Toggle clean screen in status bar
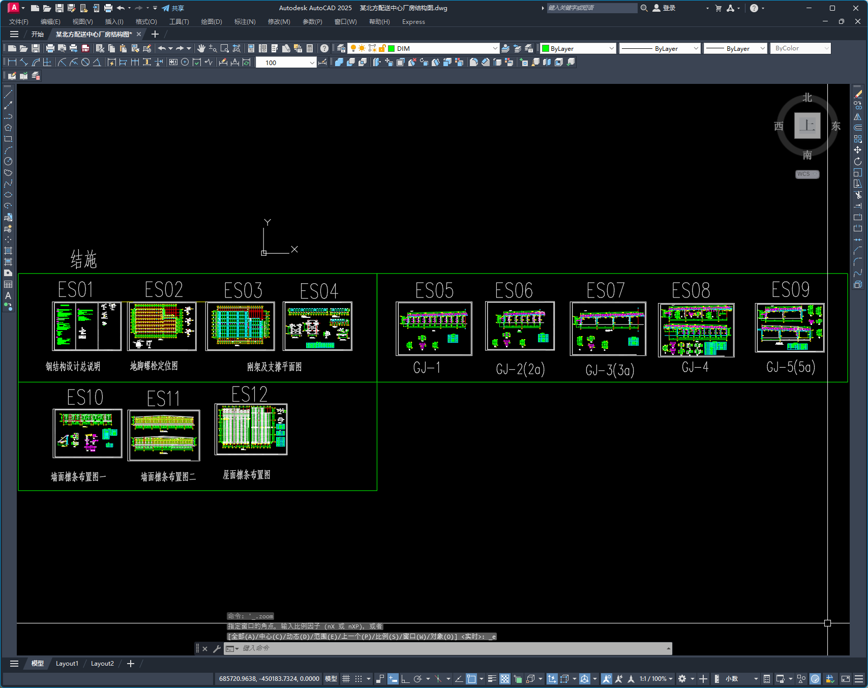 coord(846,679)
